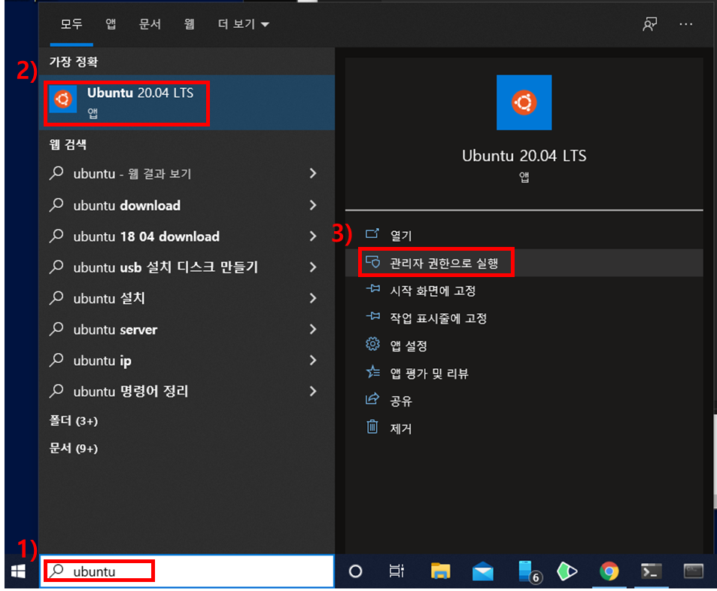Open the three-dots options menu

click(x=685, y=24)
